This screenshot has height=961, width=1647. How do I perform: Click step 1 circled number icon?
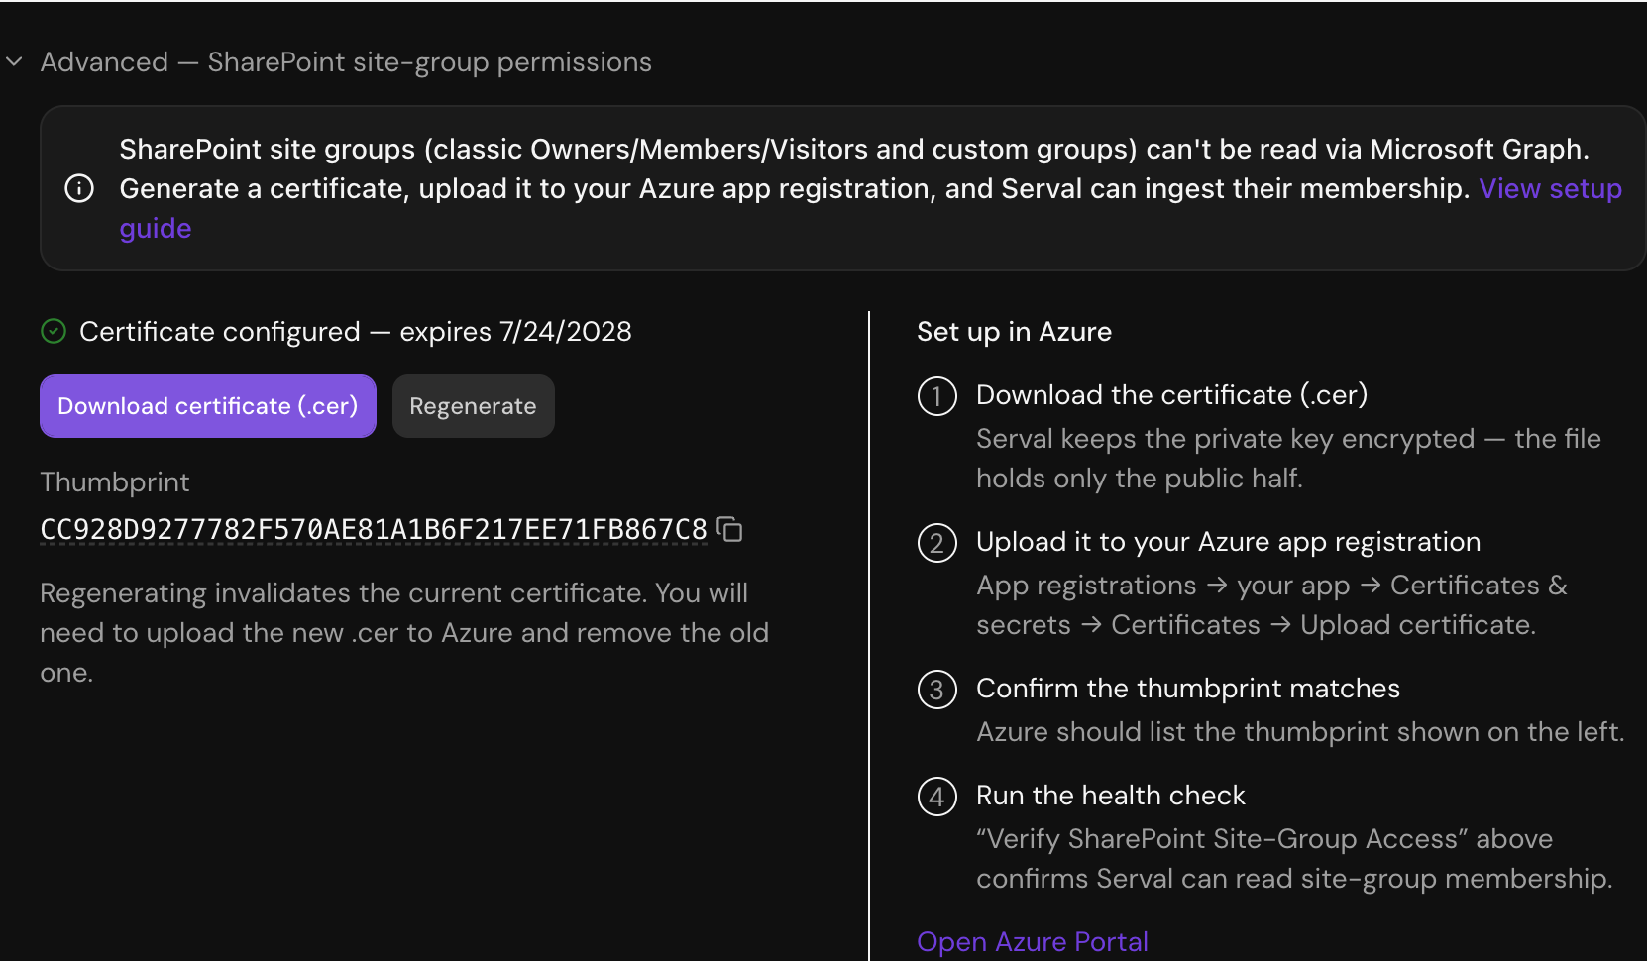[x=937, y=396]
